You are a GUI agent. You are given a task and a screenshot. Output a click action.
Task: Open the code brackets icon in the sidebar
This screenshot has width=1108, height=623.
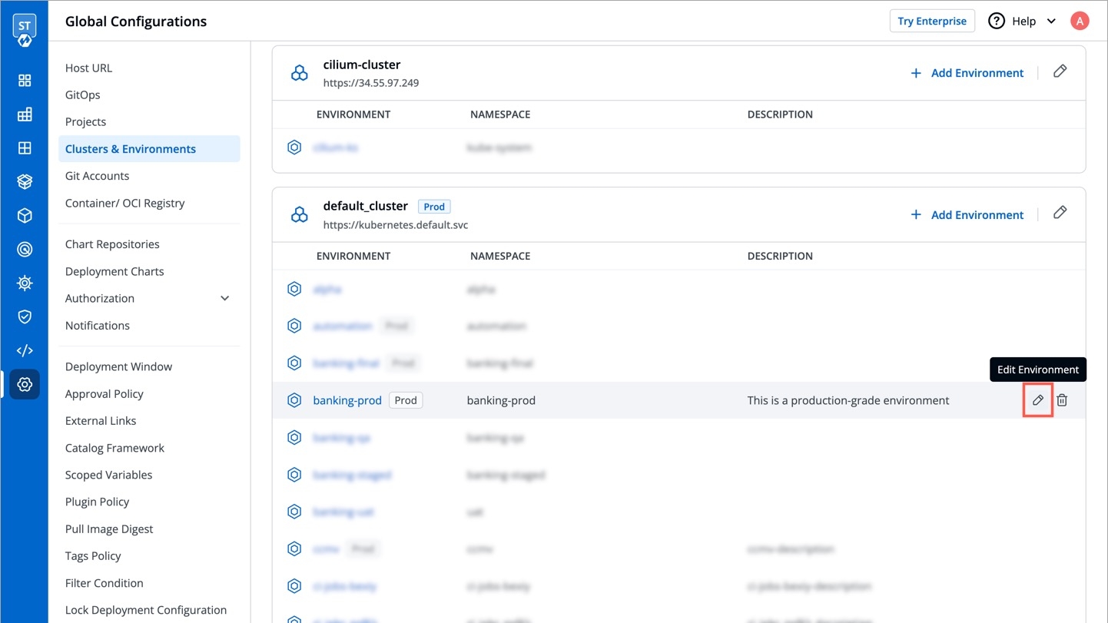tap(25, 350)
